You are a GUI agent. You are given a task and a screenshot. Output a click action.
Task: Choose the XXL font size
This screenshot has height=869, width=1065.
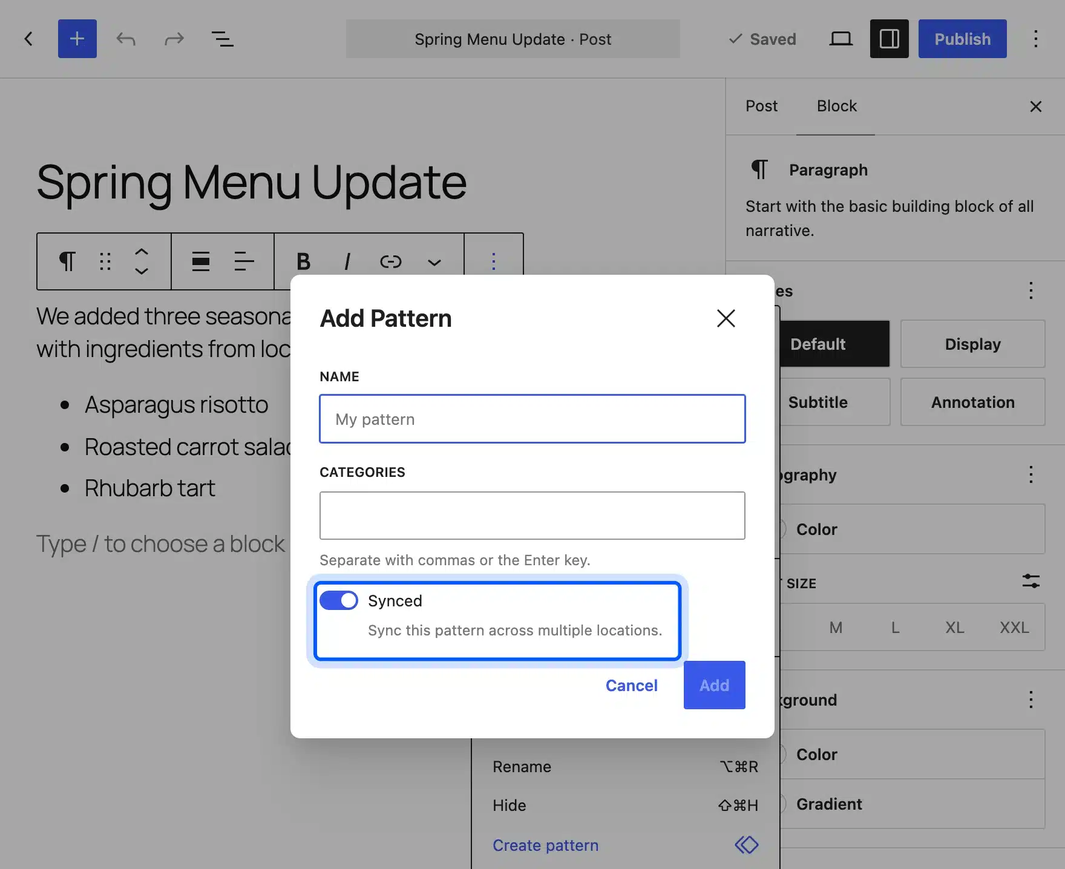(x=1014, y=628)
